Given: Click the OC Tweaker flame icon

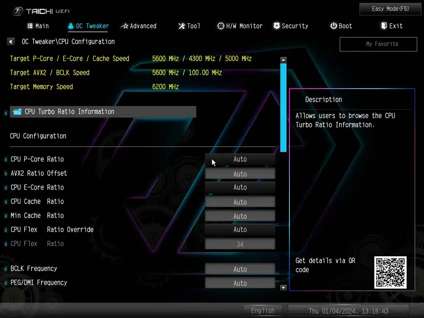Looking at the screenshot, I should pos(70,26).
